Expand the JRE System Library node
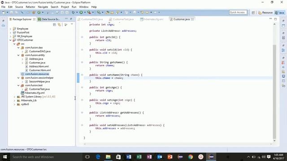The image size is (287, 161). (14, 97)
